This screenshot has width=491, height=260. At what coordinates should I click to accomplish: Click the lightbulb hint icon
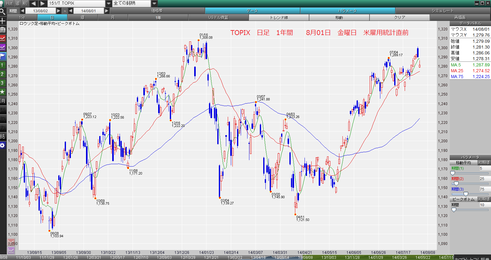2,3
